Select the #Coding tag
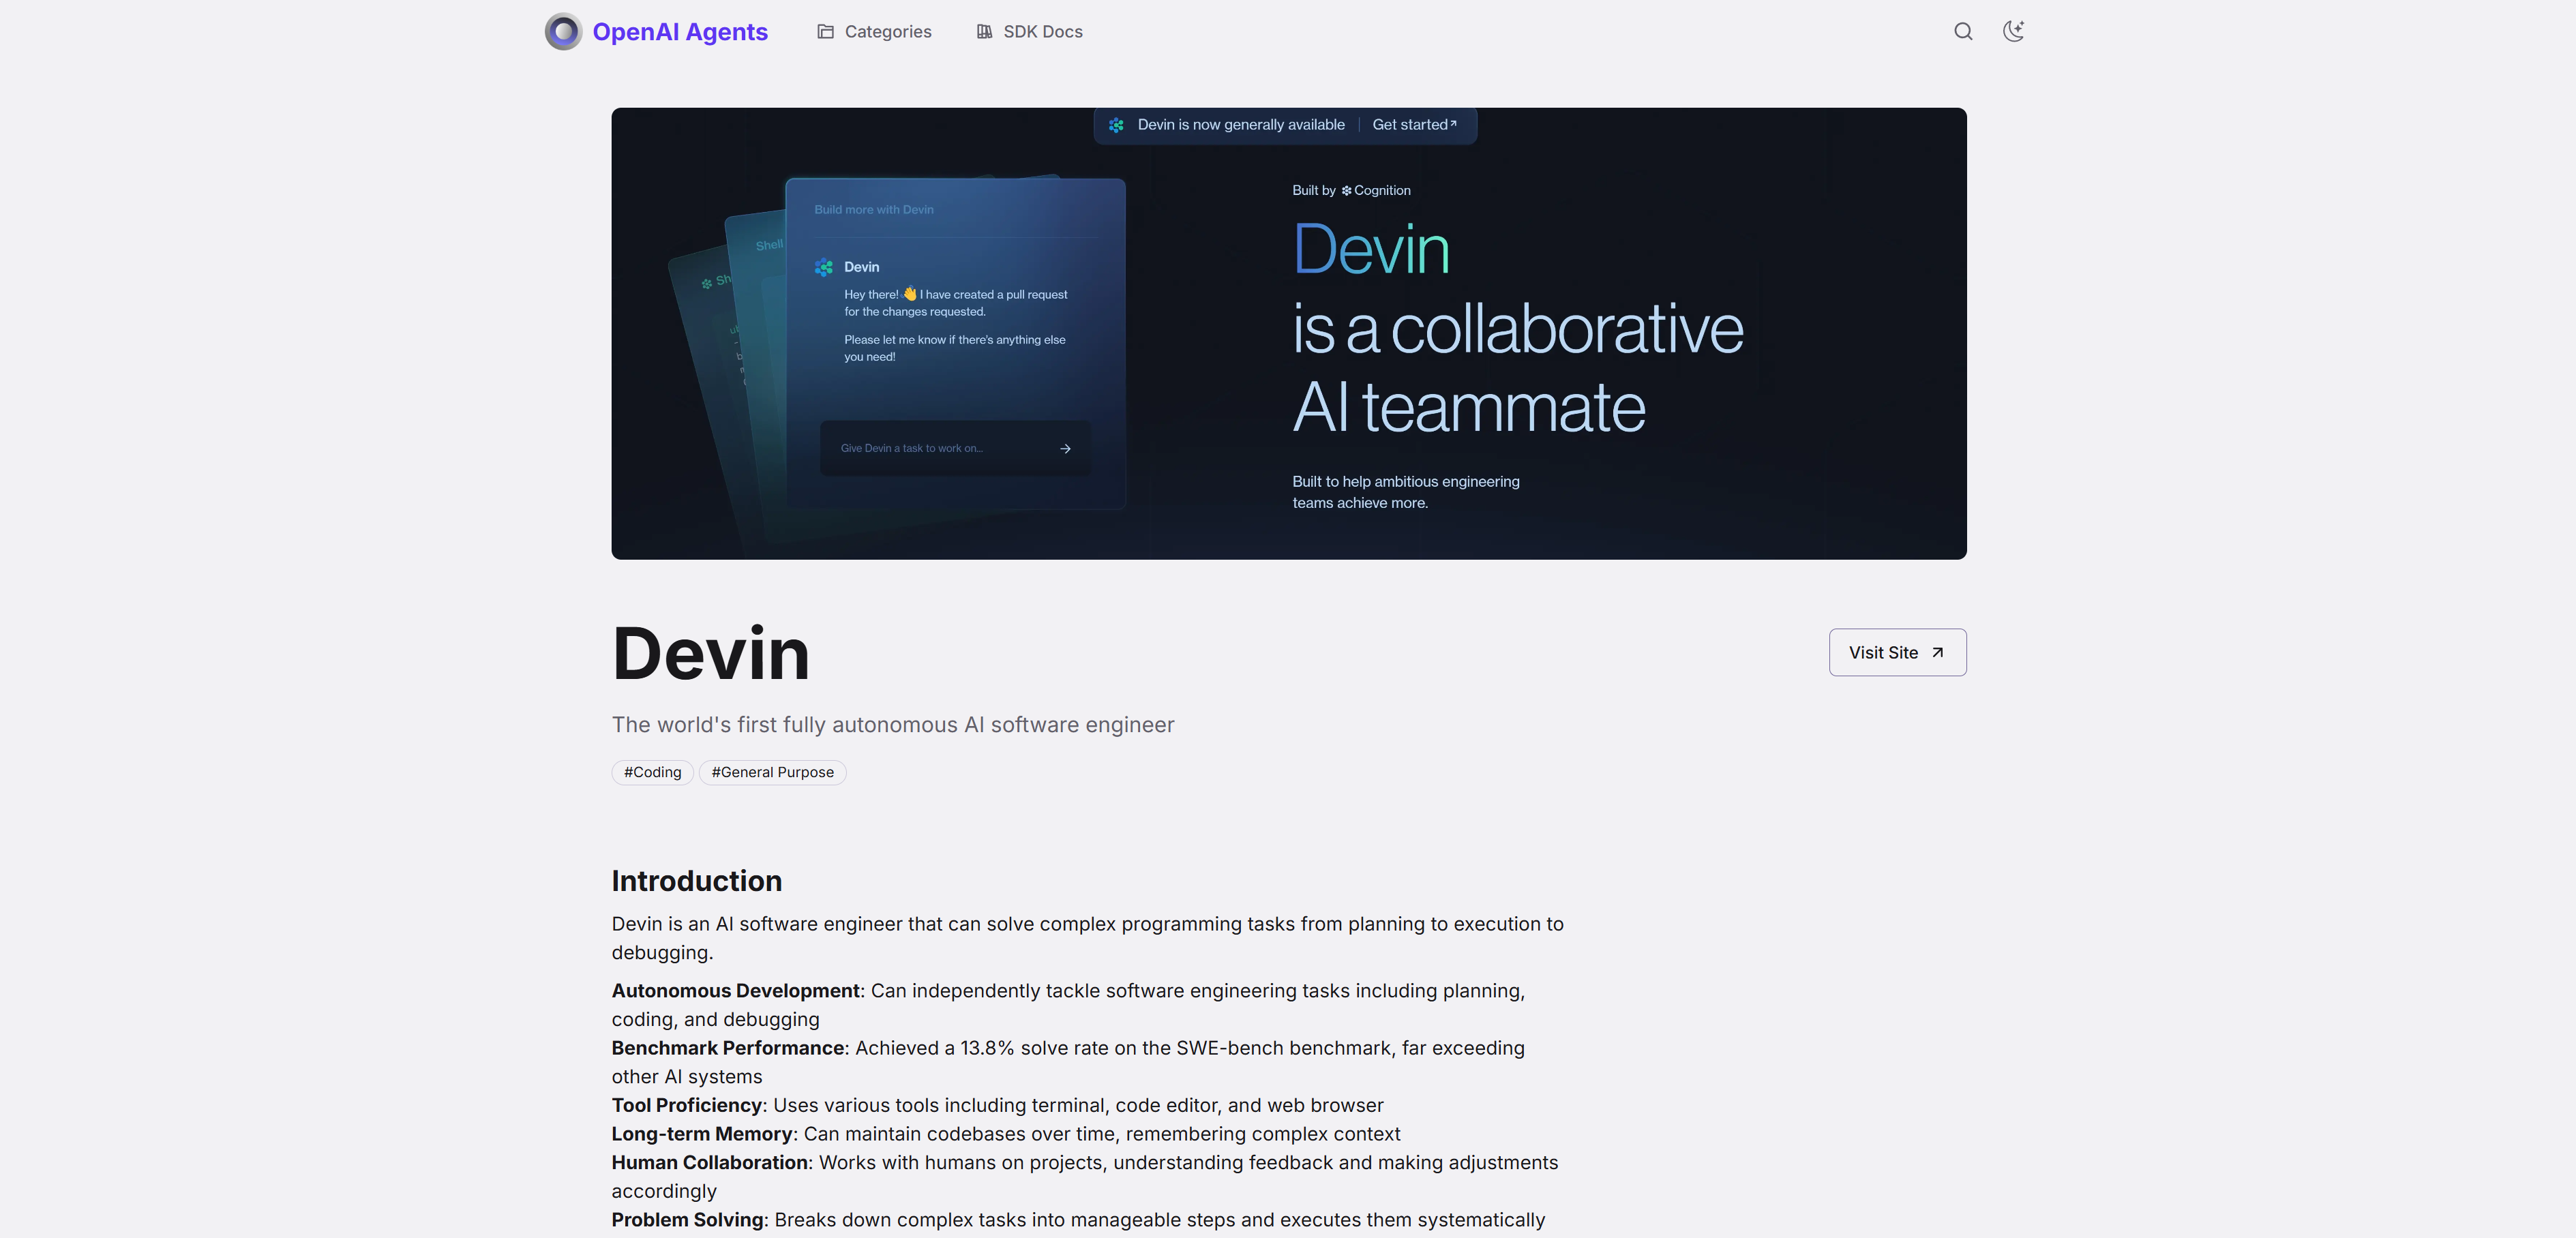The image size is (2576, 1238). click(x=652, y=772)
